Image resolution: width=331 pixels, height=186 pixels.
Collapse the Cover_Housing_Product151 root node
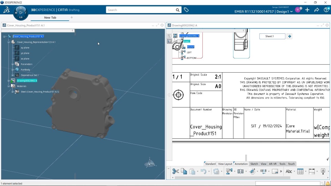pos(4,37)
